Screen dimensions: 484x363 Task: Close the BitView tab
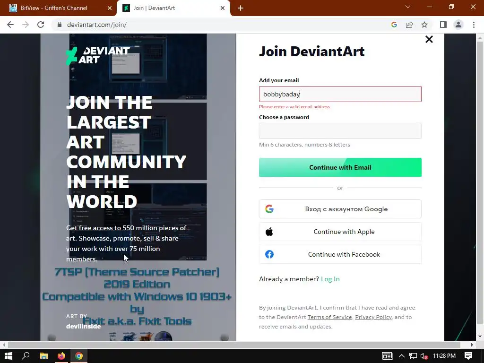click(110, 8)
